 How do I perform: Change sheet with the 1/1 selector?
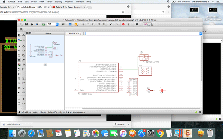coord(53,24)
